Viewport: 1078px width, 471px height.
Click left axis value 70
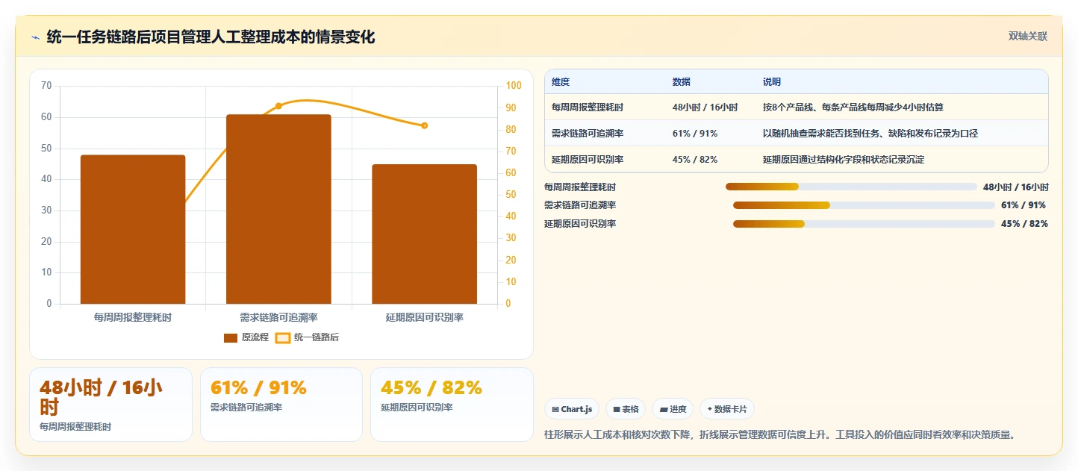coord(46,86)
